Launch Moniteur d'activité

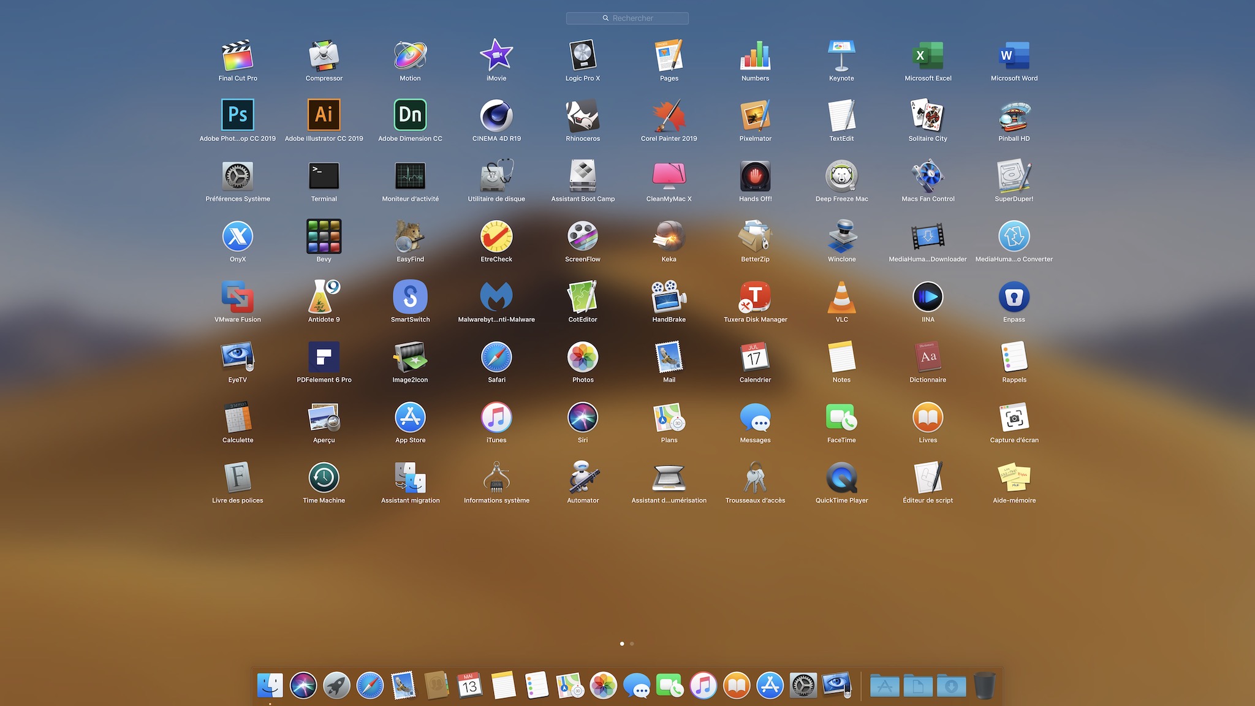pos(410,176)
